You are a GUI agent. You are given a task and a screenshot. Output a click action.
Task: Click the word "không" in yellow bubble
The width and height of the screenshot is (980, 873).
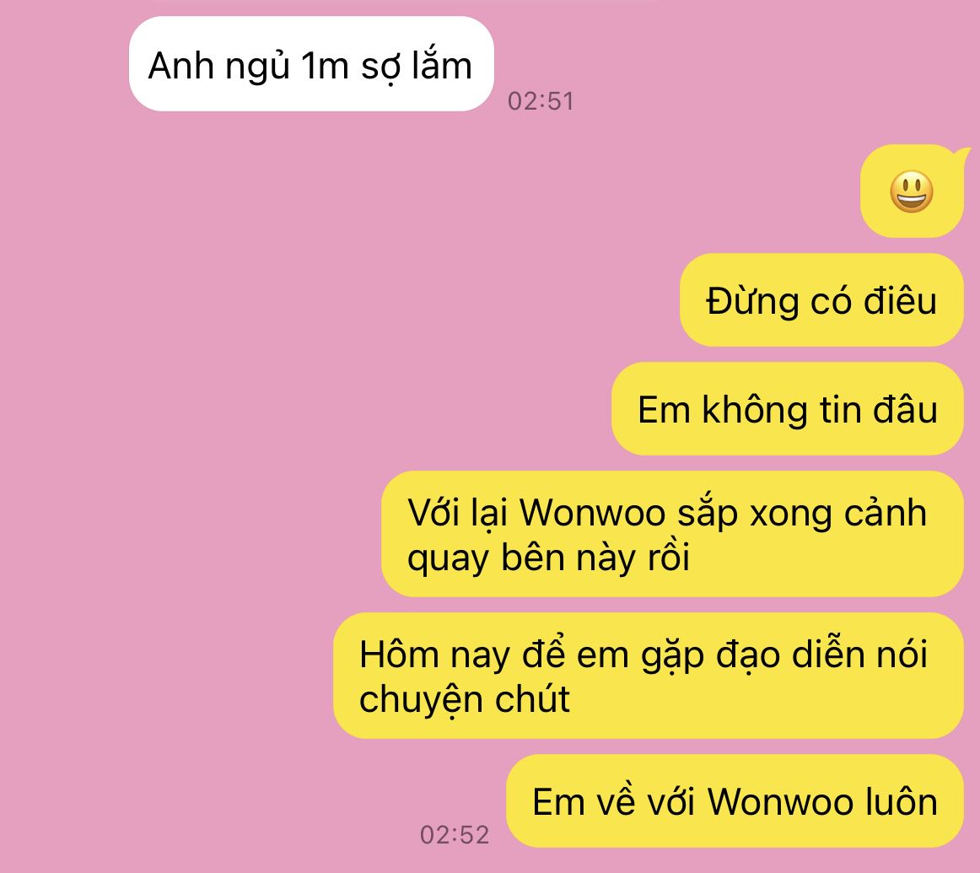[755, 410]
